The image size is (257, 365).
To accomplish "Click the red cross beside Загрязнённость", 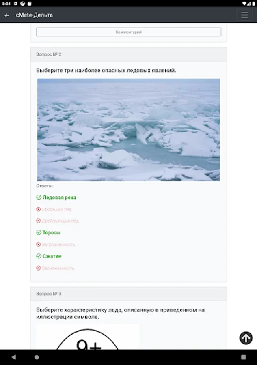I will tap(39, 245).
